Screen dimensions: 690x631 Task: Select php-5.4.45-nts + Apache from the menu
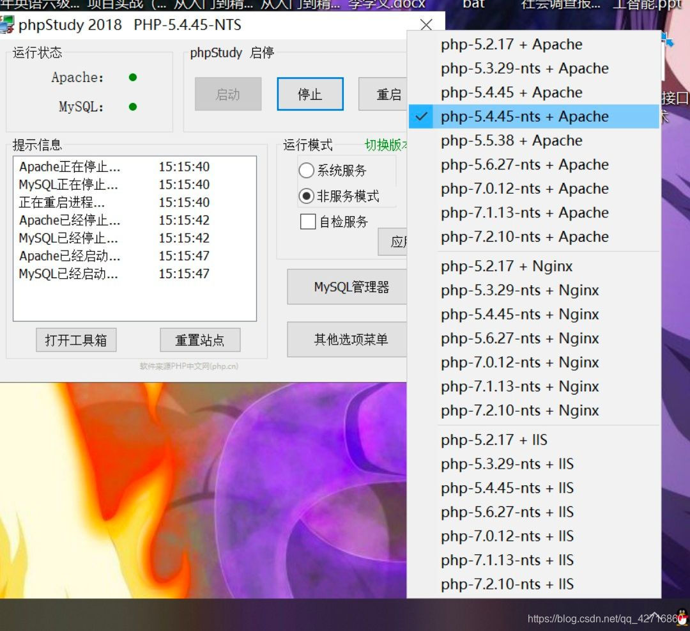[524, 116]
